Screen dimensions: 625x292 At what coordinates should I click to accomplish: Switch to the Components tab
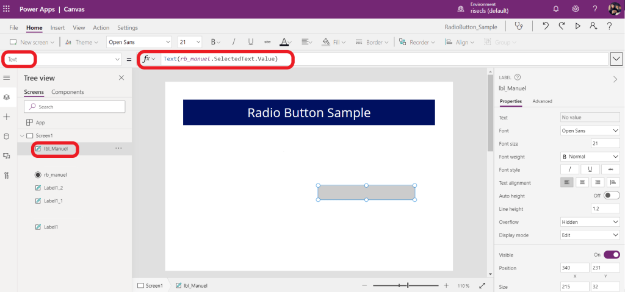[68, 92]
